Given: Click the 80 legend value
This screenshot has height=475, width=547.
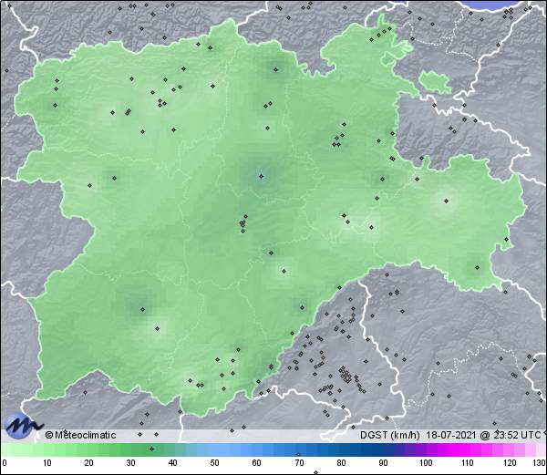Looking at the screenshot, I should tap(342, 463).
